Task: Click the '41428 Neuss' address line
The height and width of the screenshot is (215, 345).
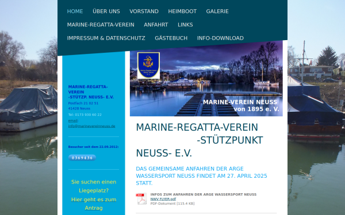Action: [x=79, y=108]
